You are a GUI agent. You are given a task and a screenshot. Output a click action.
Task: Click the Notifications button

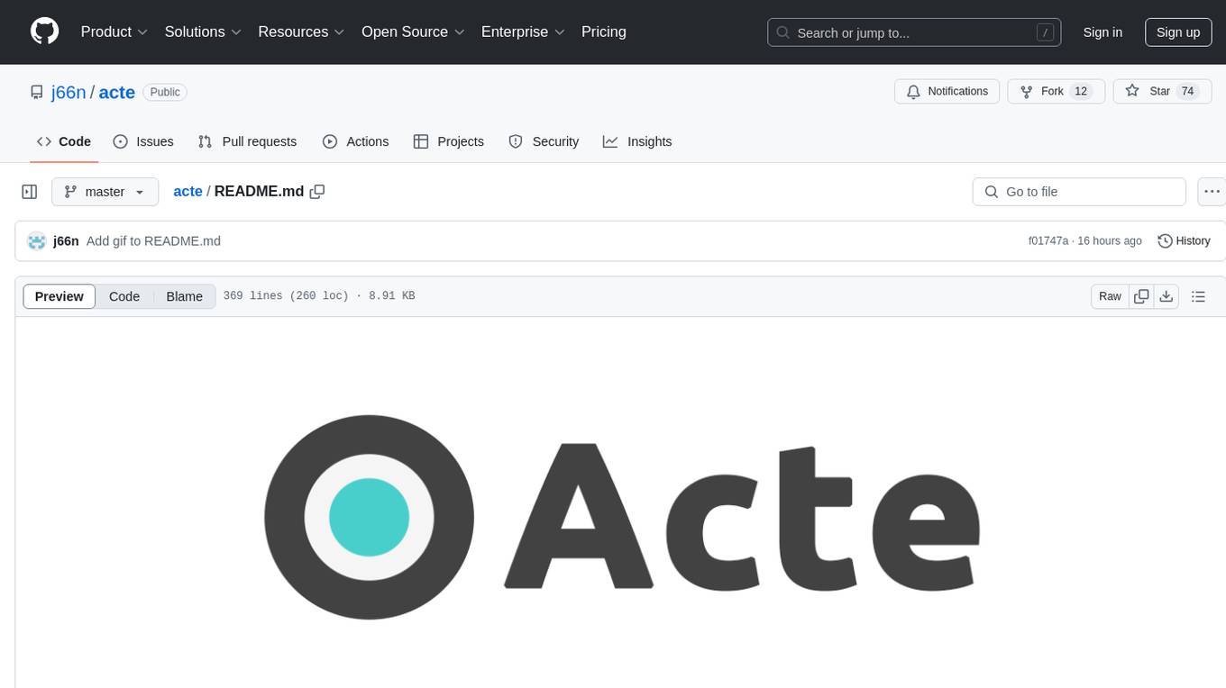[947, 92]
